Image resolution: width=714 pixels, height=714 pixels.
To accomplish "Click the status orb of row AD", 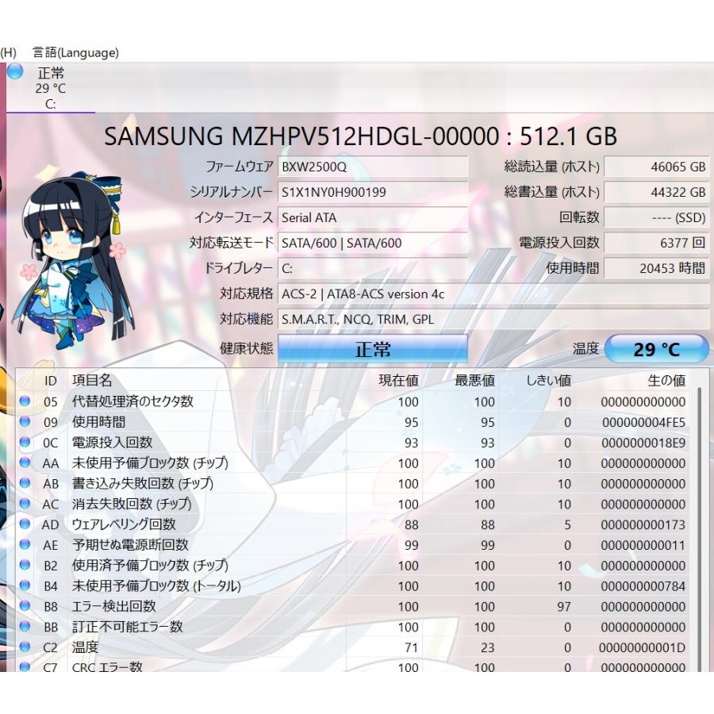I will pos(25,524).
